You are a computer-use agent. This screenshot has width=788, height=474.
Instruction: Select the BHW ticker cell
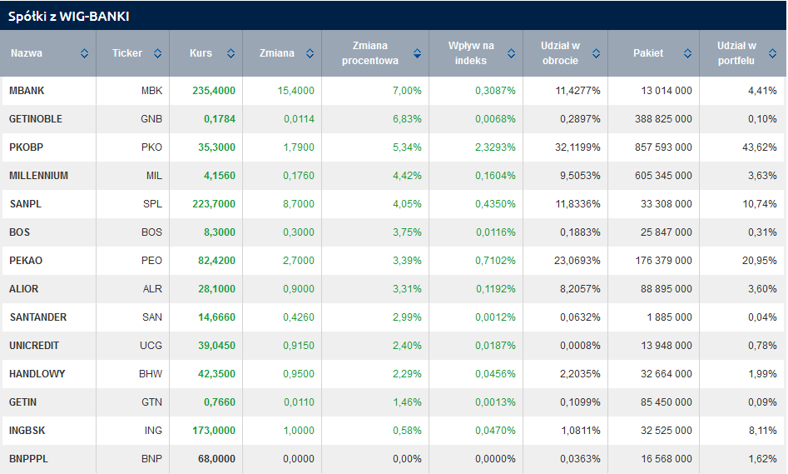(x=151, y=374)
